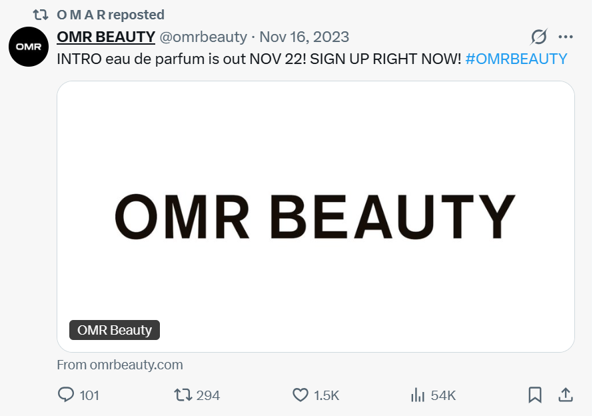This screenshot has width=593, height=416.
Task: Open view analytics bar chart icon
Action: [418, 395]
